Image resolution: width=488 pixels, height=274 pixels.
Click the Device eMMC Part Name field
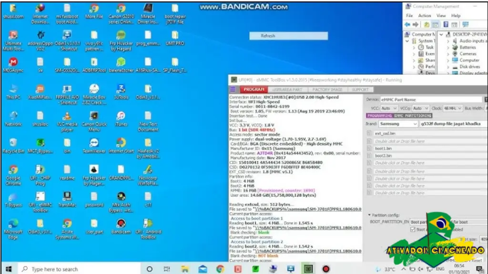[431, 99]
